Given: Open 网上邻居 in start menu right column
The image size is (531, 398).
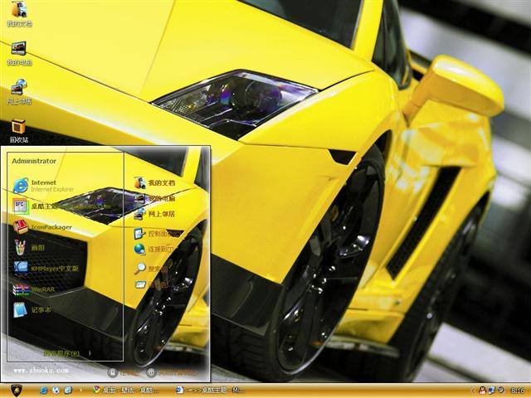Looking at the screenshot, I should (154, 214).
